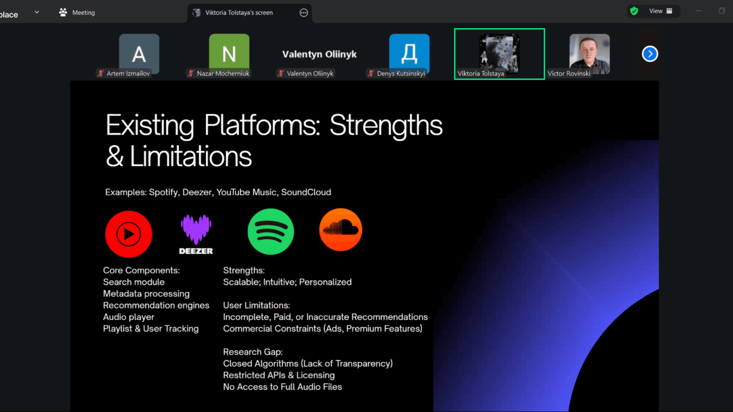Click the gallery grid icon next to View
This screenshot has width=733, height=412.
coord(669,10)
